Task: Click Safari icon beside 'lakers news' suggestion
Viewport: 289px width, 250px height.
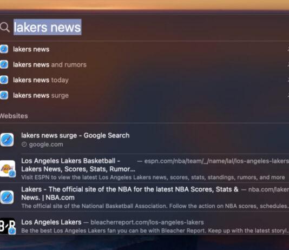Action: (4, 49)
